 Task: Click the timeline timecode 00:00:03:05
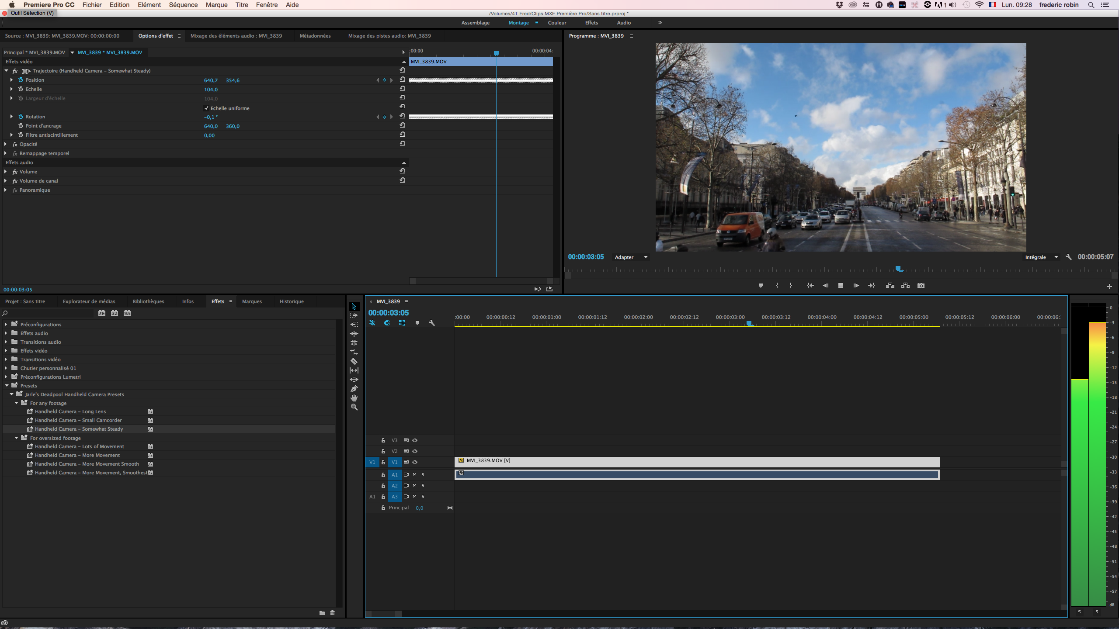point(389,313)
